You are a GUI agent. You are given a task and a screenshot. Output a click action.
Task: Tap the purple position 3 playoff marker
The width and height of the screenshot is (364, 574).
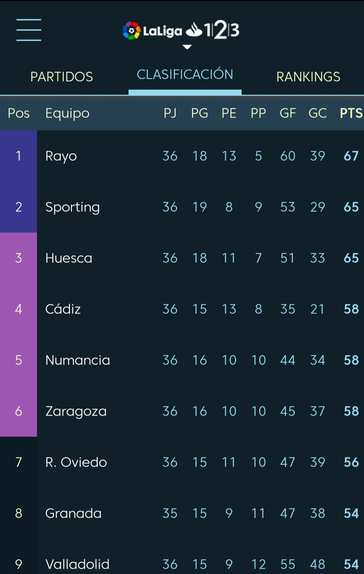pyautogui.click(x=19, y=258)
